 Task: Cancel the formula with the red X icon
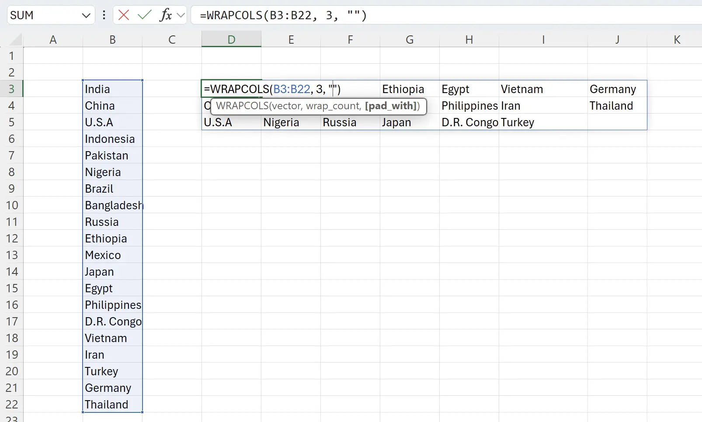tap(124, 15)
